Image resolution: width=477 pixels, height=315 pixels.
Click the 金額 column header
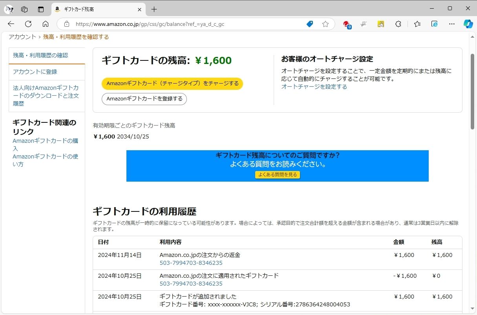point(398,242)
